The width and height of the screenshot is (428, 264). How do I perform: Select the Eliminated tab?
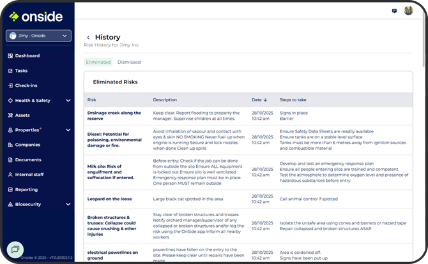pyautogui.click(x=98, y=62)
